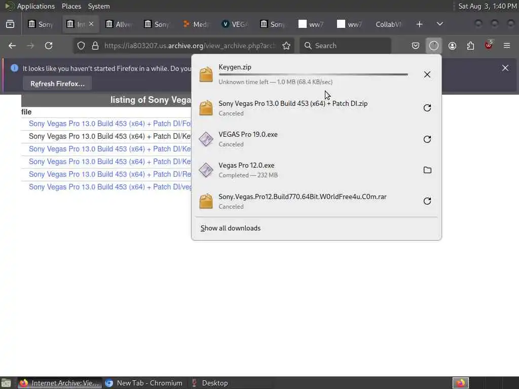Viewport: 519px width, 389px height.
Task: View site security padlock info
Action: [x=95, y=46]
